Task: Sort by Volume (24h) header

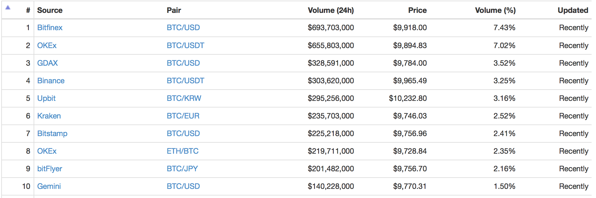Action: click(x=331, y=10)
